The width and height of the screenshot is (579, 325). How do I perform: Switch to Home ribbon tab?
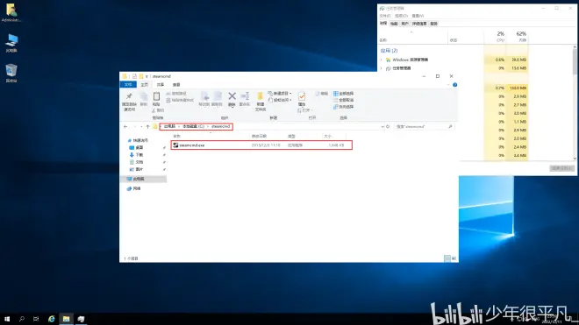(x=145, y=85)
